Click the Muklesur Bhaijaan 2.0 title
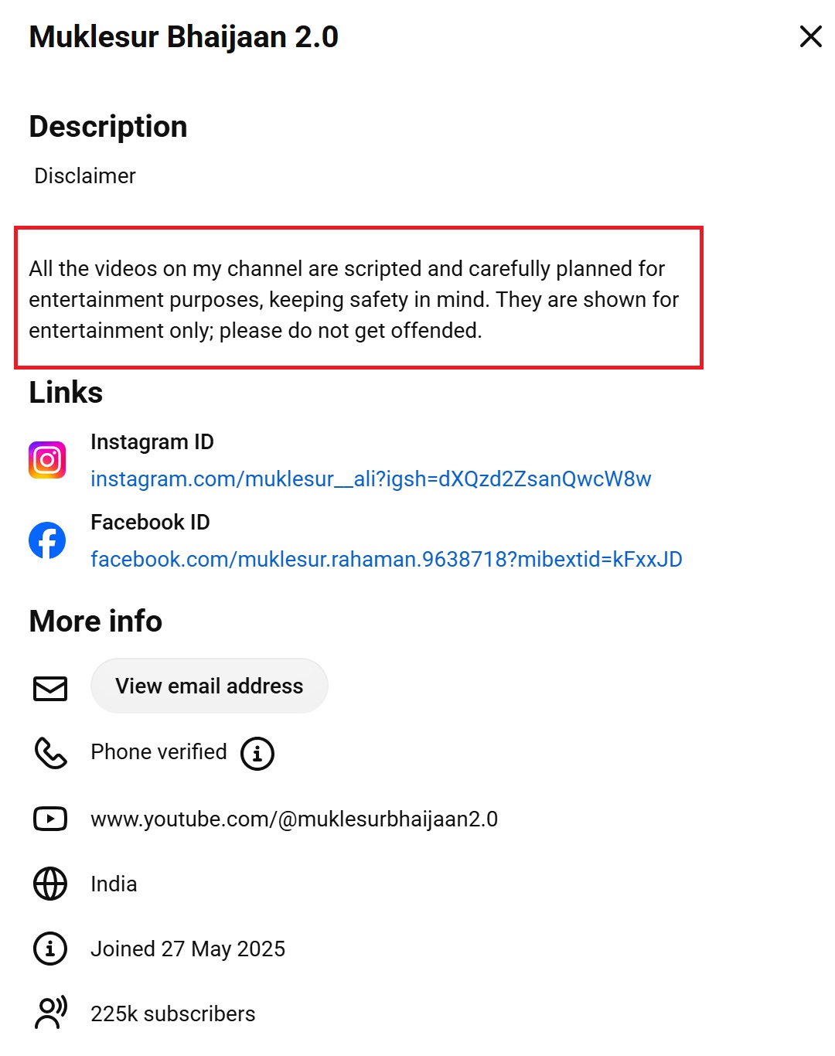The height and width of the screenshot is (1056, 835). coord(183,37)
